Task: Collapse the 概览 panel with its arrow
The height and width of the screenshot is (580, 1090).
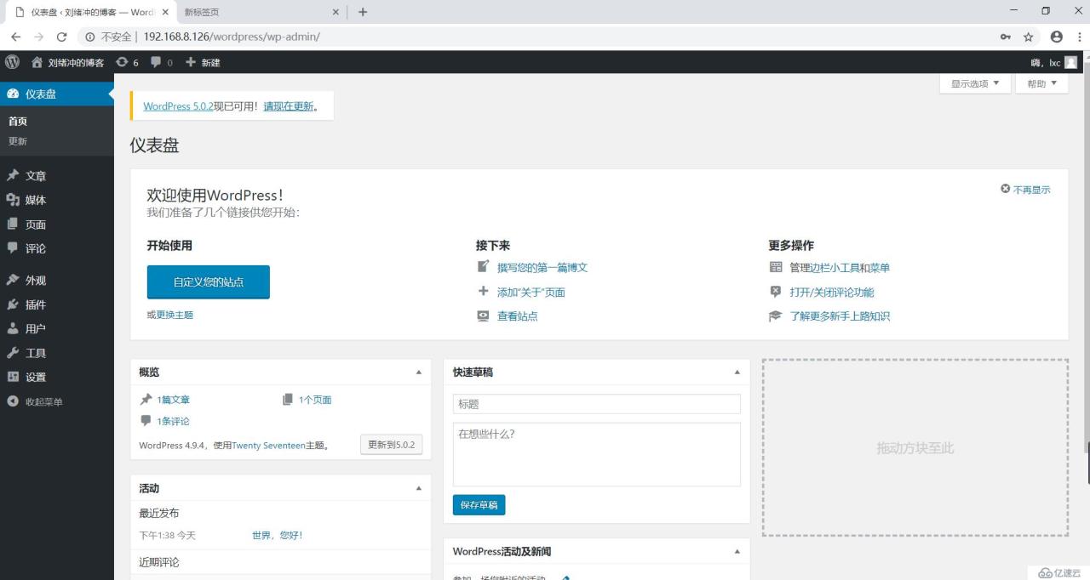Action: [x=418, y=372]
